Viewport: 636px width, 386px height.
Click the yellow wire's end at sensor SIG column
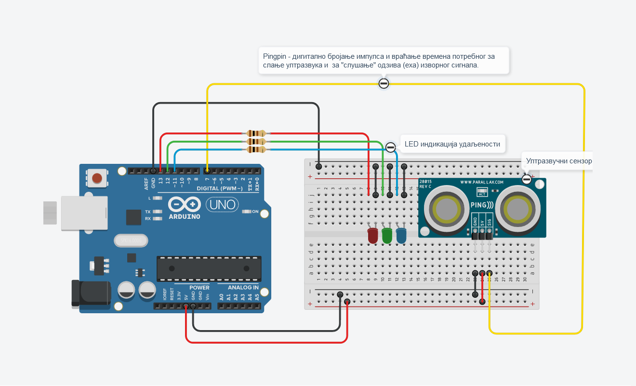coord(490,273)
